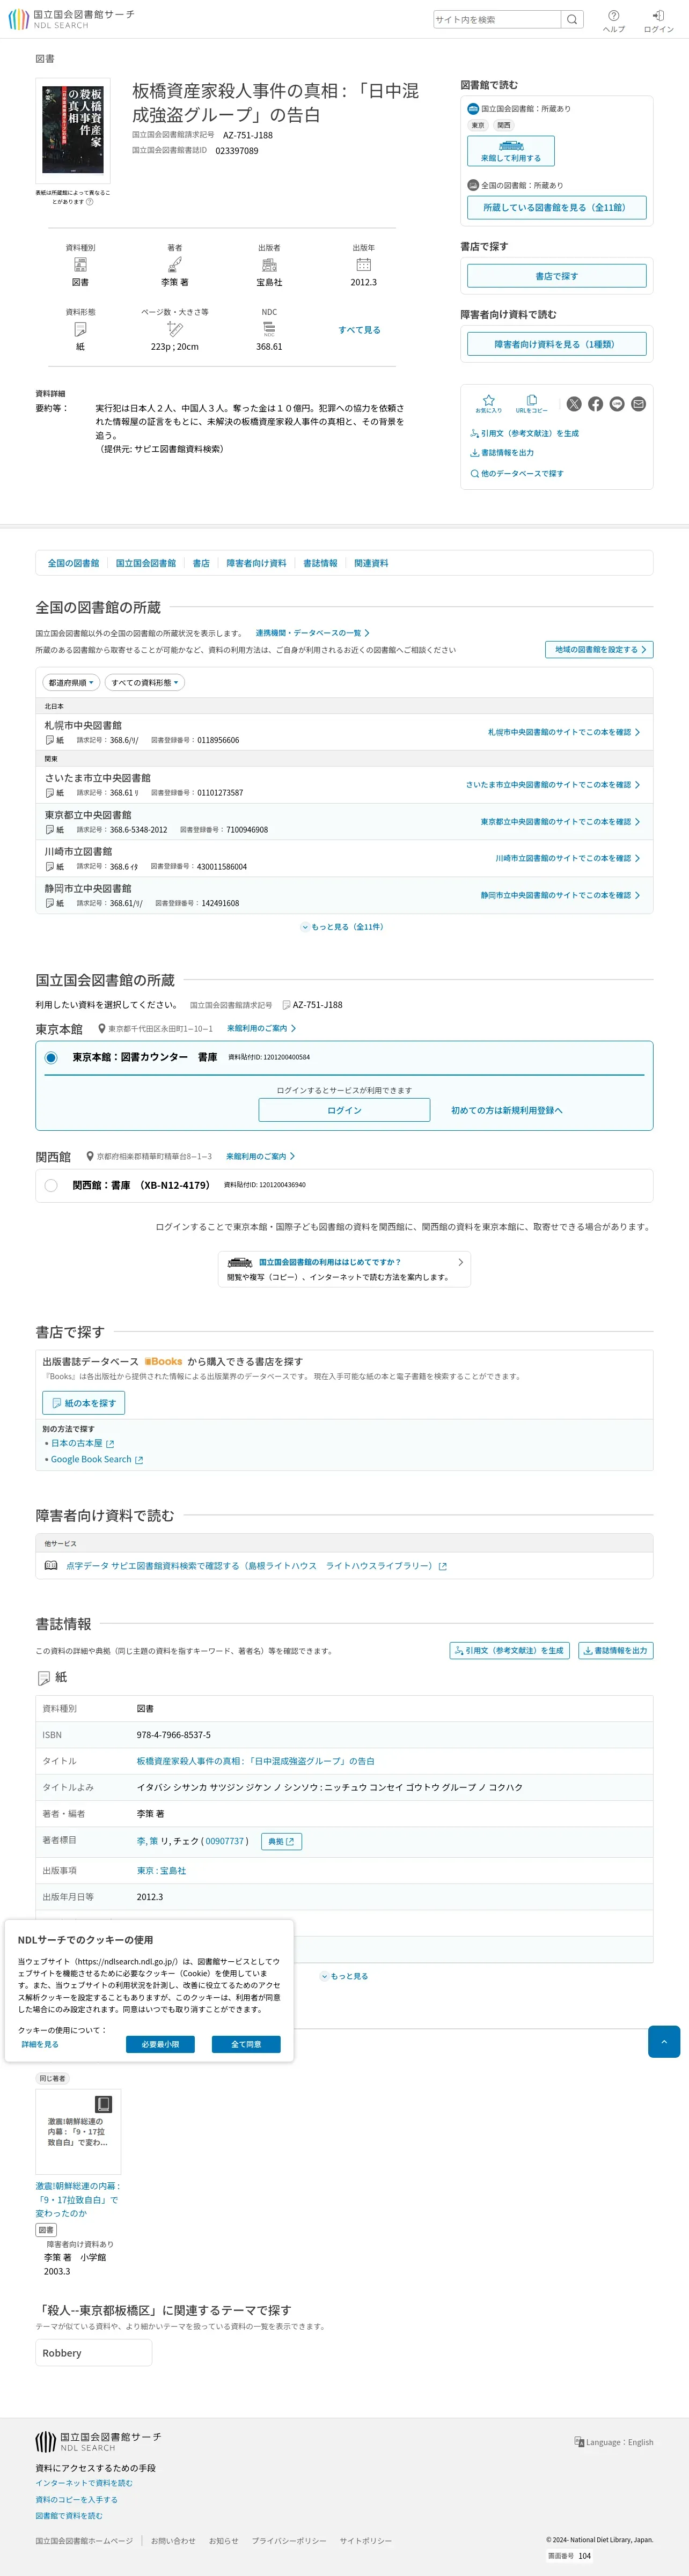Jump to 全国の図書館 tab

[73, 563]
